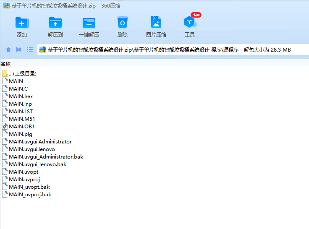This screenshot has width=309, height=229.
Task: Click the file icon beside MAIN.C
Action: click(5, 88)
